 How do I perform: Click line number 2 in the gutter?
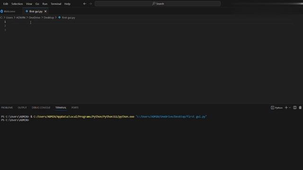coord(5,26)
